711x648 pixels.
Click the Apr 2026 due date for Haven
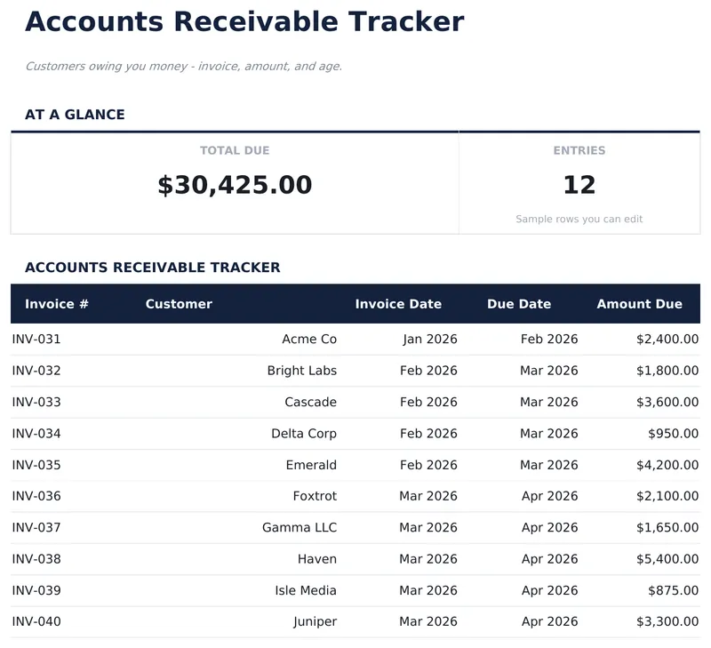point(550,558)
